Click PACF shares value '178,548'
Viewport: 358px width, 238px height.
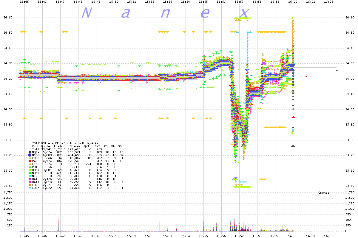tap(74, 161)
